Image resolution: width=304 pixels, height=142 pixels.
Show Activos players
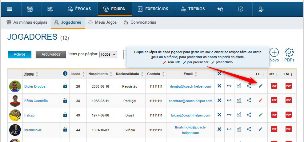tap(20, 54)
